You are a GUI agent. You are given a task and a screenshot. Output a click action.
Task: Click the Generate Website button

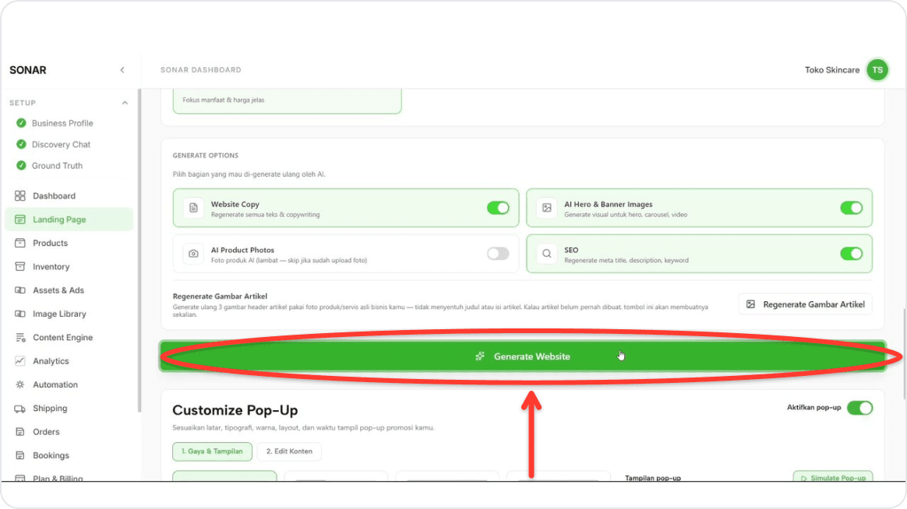point(522,356)
